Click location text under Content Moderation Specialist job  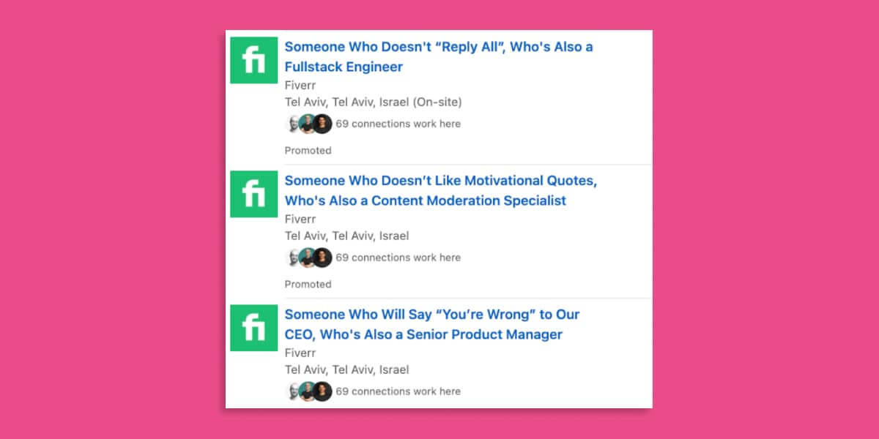tap(346, 236)
